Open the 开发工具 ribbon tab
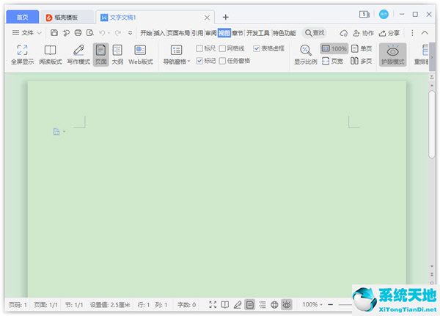Image resolution: width=440 pixels, height=316 pixels. pyautogui.click(x=257, y=33)
